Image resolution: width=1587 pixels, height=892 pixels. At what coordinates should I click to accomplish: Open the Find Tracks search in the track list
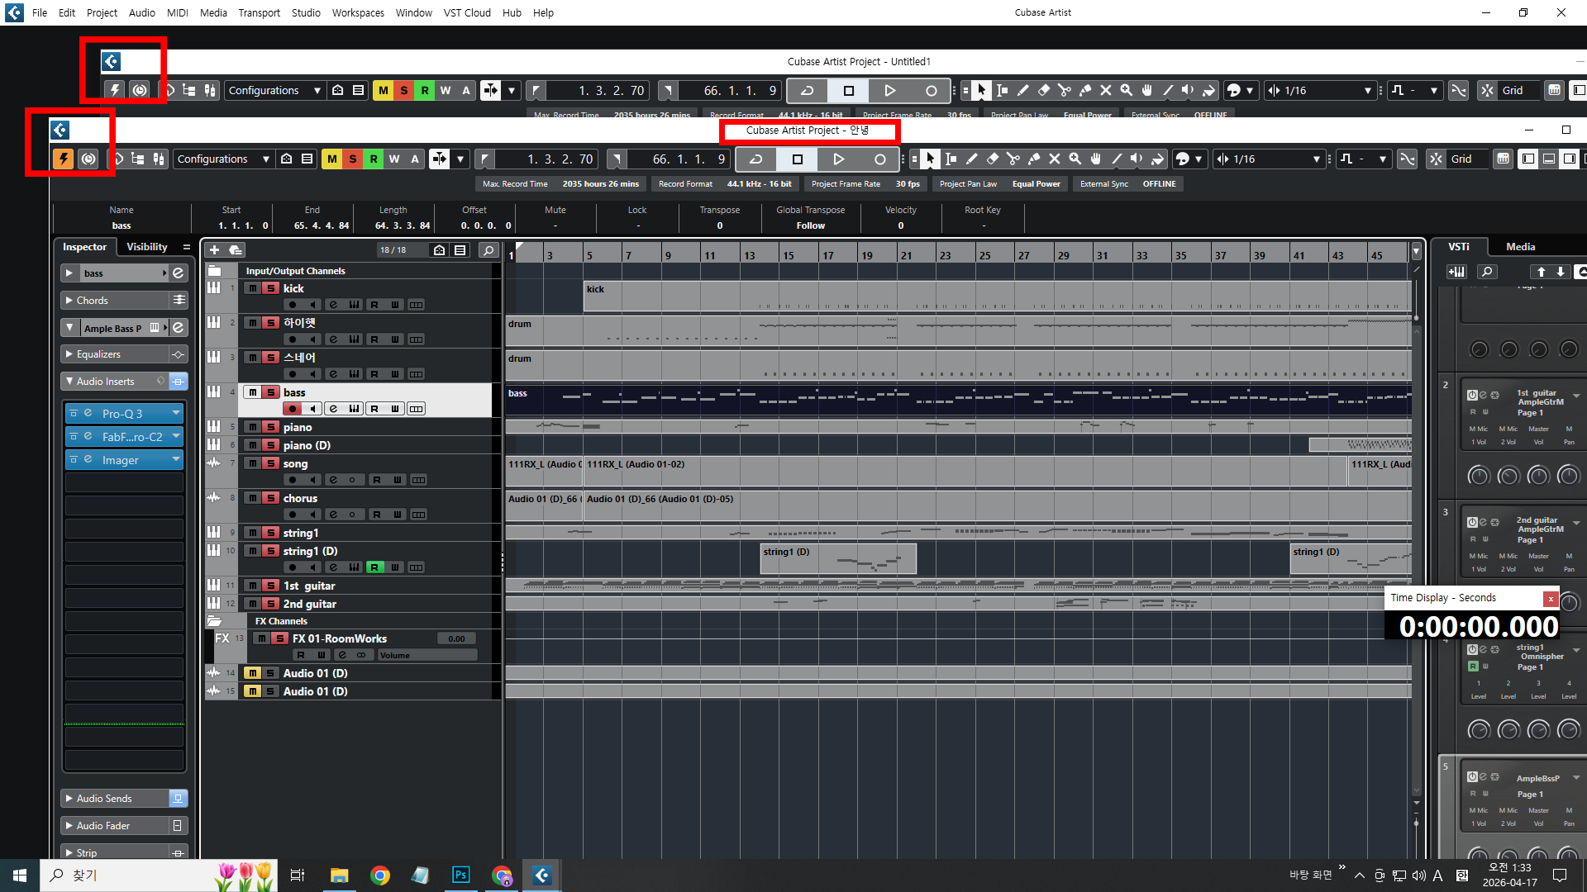[488, 250]
